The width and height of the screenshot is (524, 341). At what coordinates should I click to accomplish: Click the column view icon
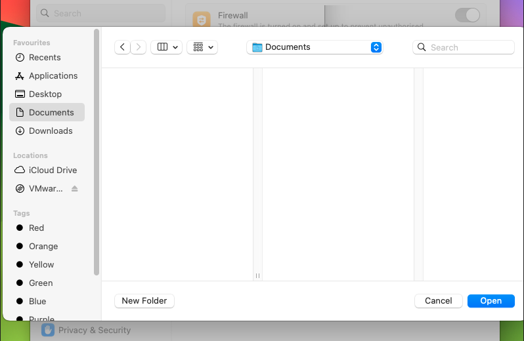pos(162,47)
